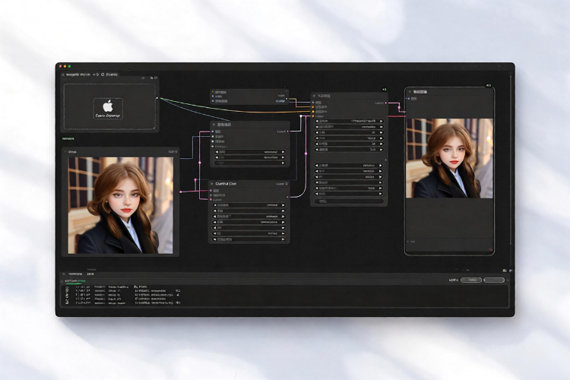The height and width of the screenshot is (380, 570).
Task: Click the rightmost icon in the upload node's header
Action: (156, 78)
